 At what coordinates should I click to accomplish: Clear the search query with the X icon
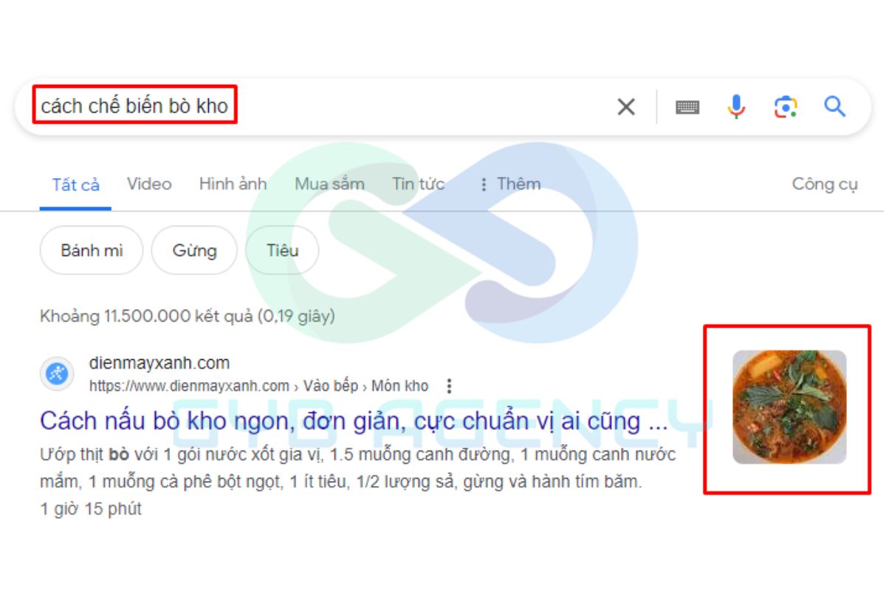click(x=626, y=107)
